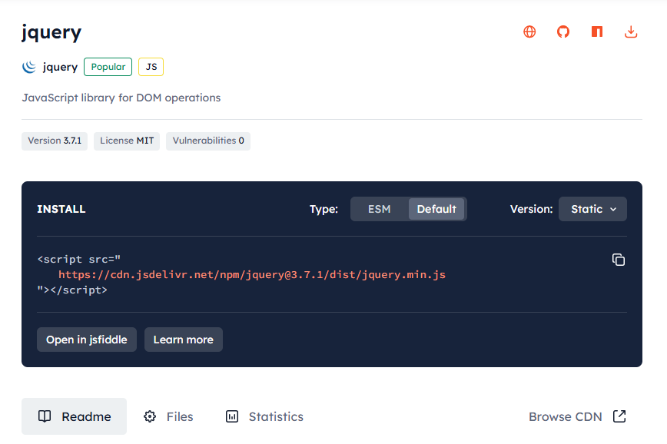The image size is (667, 444).
Task: Copy the script tag with the copy icon
Action: tap(618, 260)
